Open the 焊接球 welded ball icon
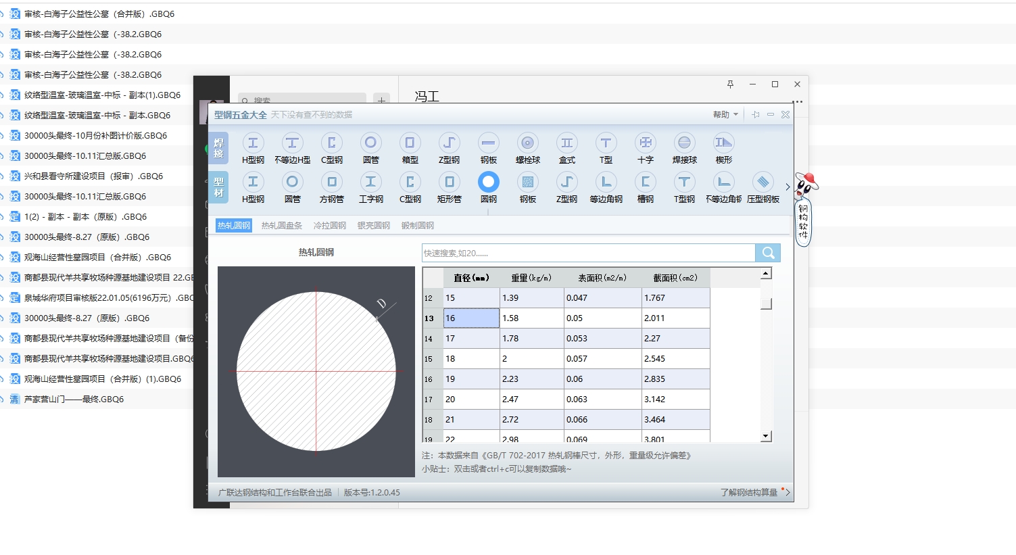 pyautogui.click(x=684, y=149)
